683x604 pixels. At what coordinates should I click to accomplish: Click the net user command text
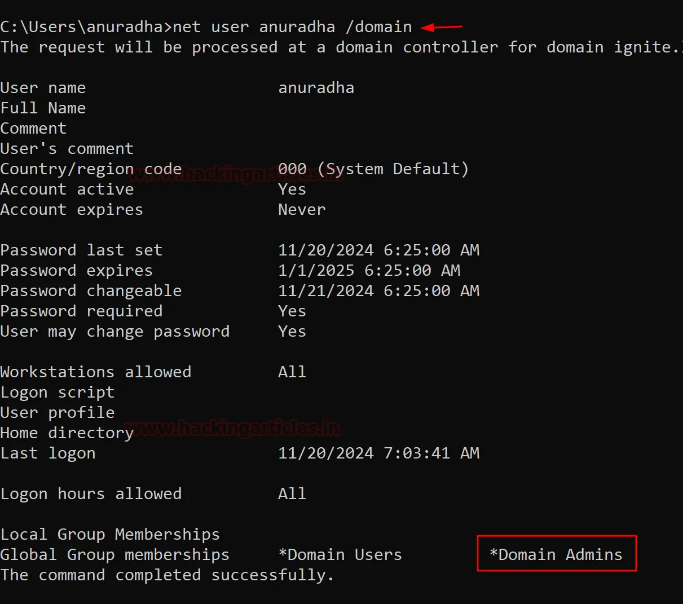coord(292,27)
